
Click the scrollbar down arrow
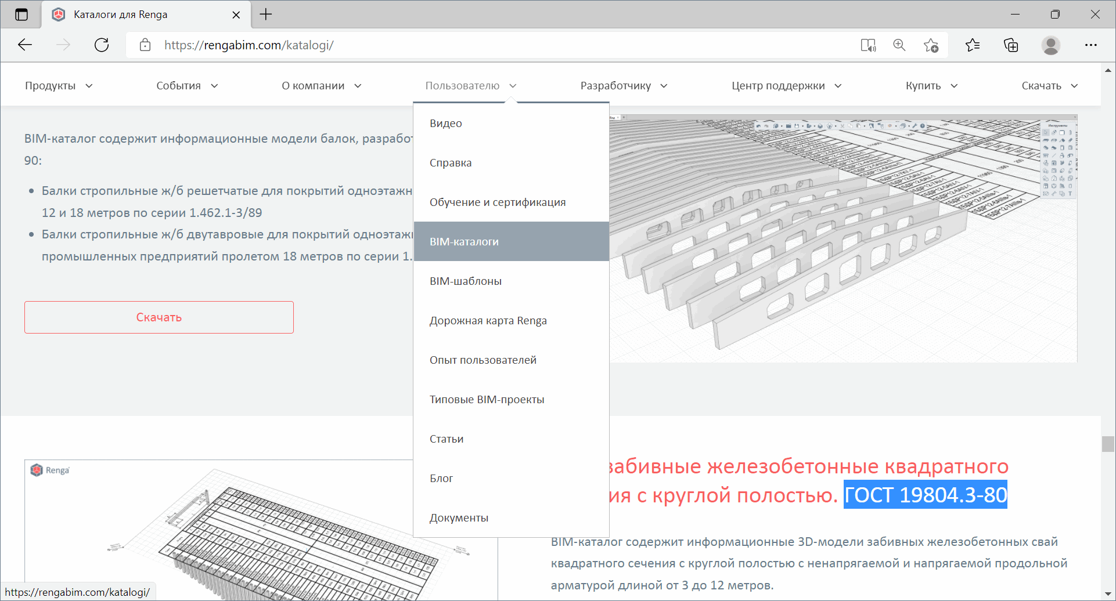(x=1108, y=593)
